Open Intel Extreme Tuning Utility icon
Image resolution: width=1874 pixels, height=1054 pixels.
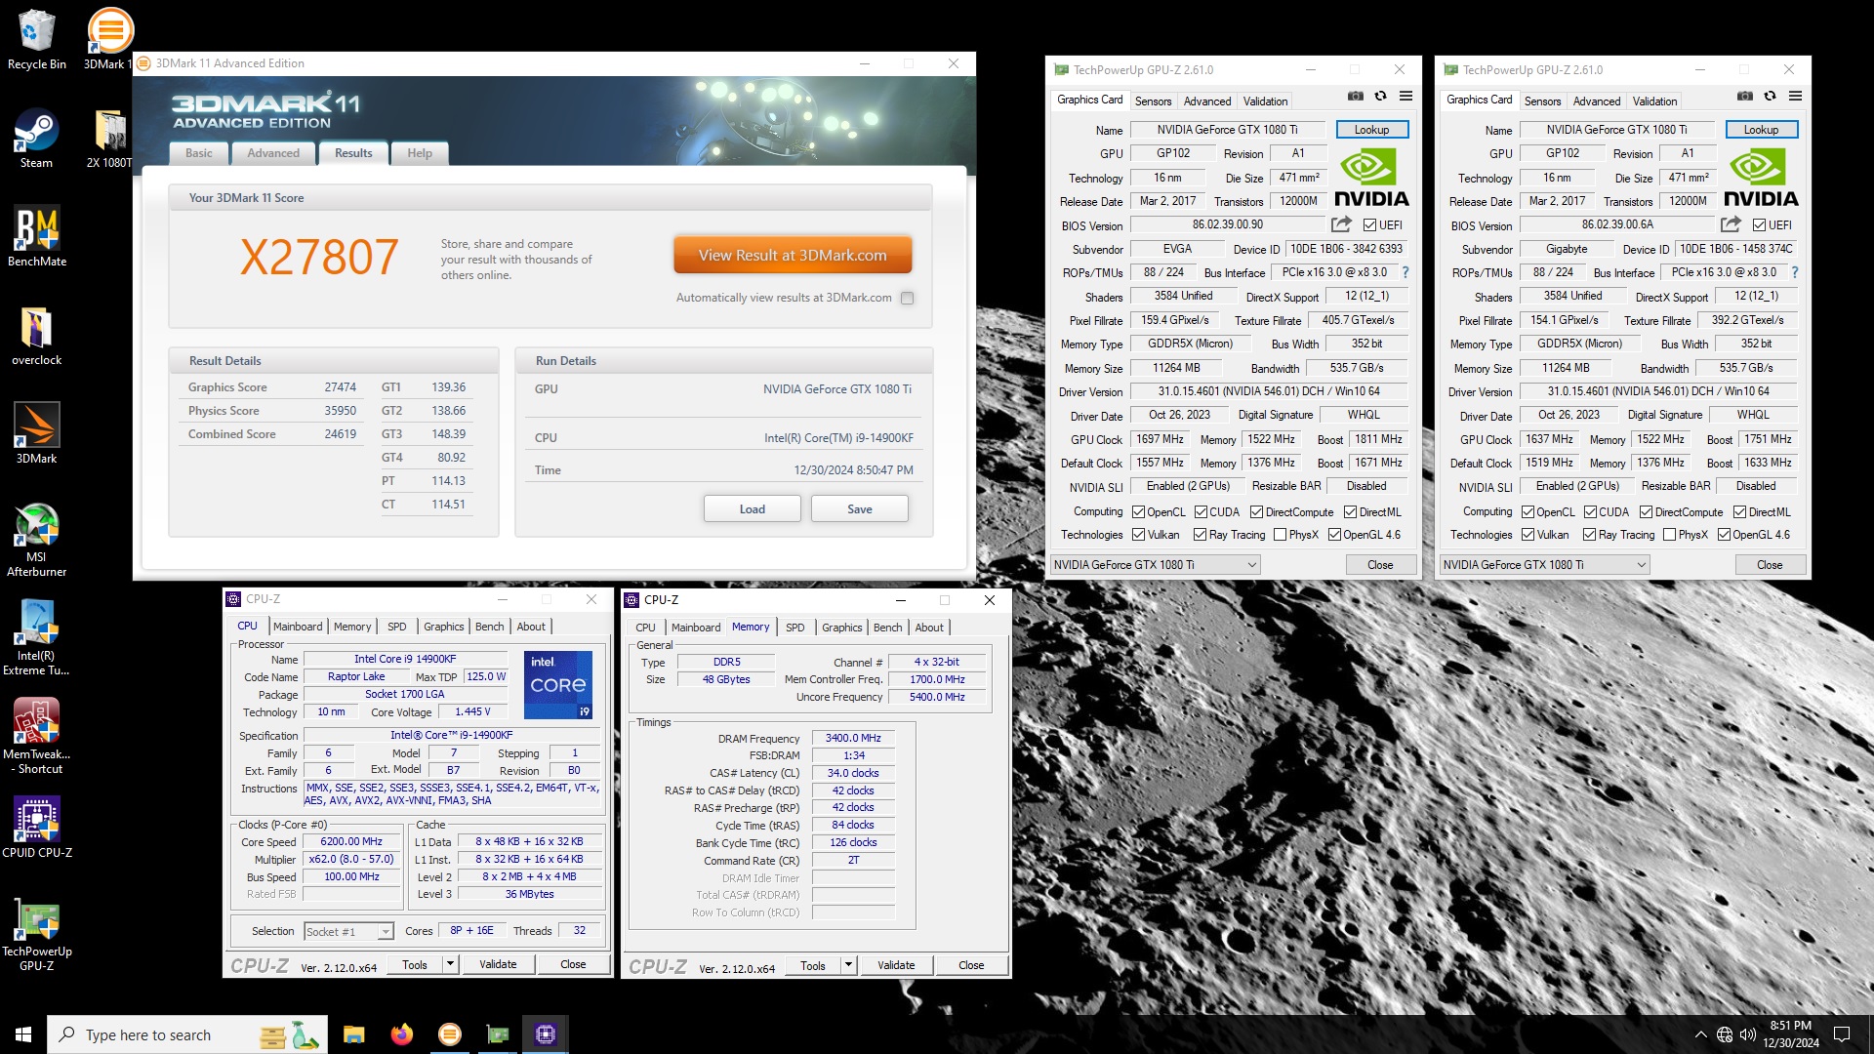click(36, 638)
